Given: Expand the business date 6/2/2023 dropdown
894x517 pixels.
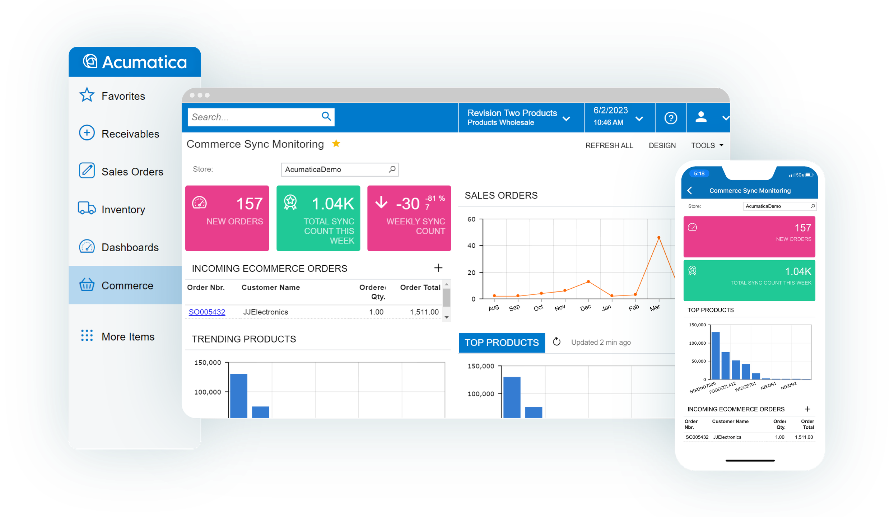Looking at the screenshot, I should pos(639,119).
